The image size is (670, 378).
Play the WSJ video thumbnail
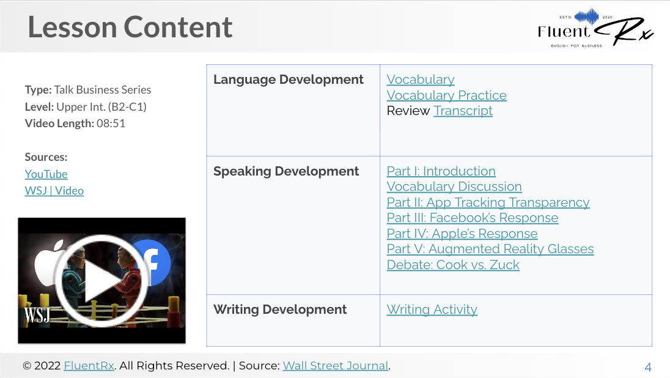click(x=101, y=281)
